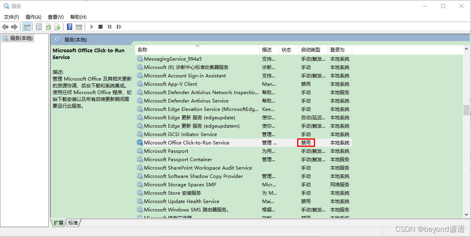The image size is (471, 237).
Task: Sort by the 登录为 column header
Action: point(340,50)
